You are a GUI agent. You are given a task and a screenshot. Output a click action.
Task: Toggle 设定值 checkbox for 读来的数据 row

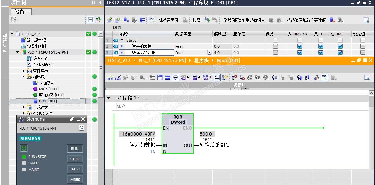(x=363, y=46)
